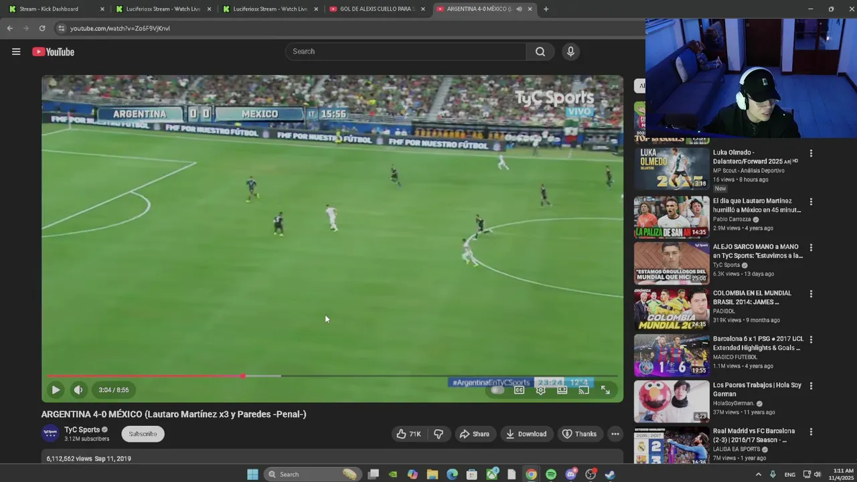Image resolution: width=857 pixels, height=482 pixels.
Task: Open the YouTube guide hamburger menu
Action: [16, 52]
